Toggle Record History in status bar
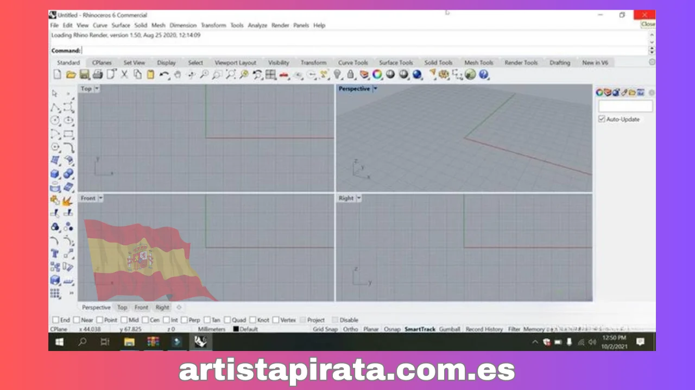This screenshot has height=390, width=695. pos(484,329)
